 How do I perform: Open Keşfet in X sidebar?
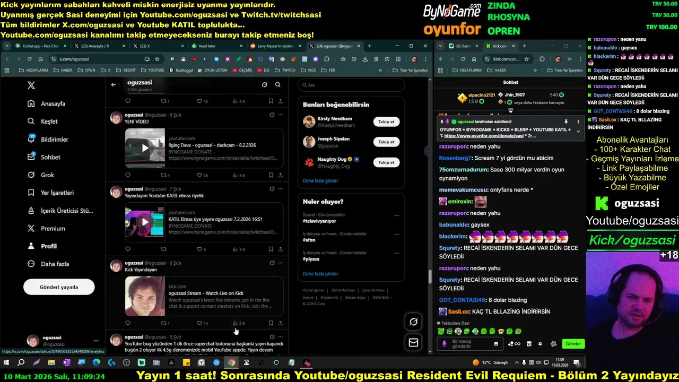pyautogui.click(x=42, y=121)
